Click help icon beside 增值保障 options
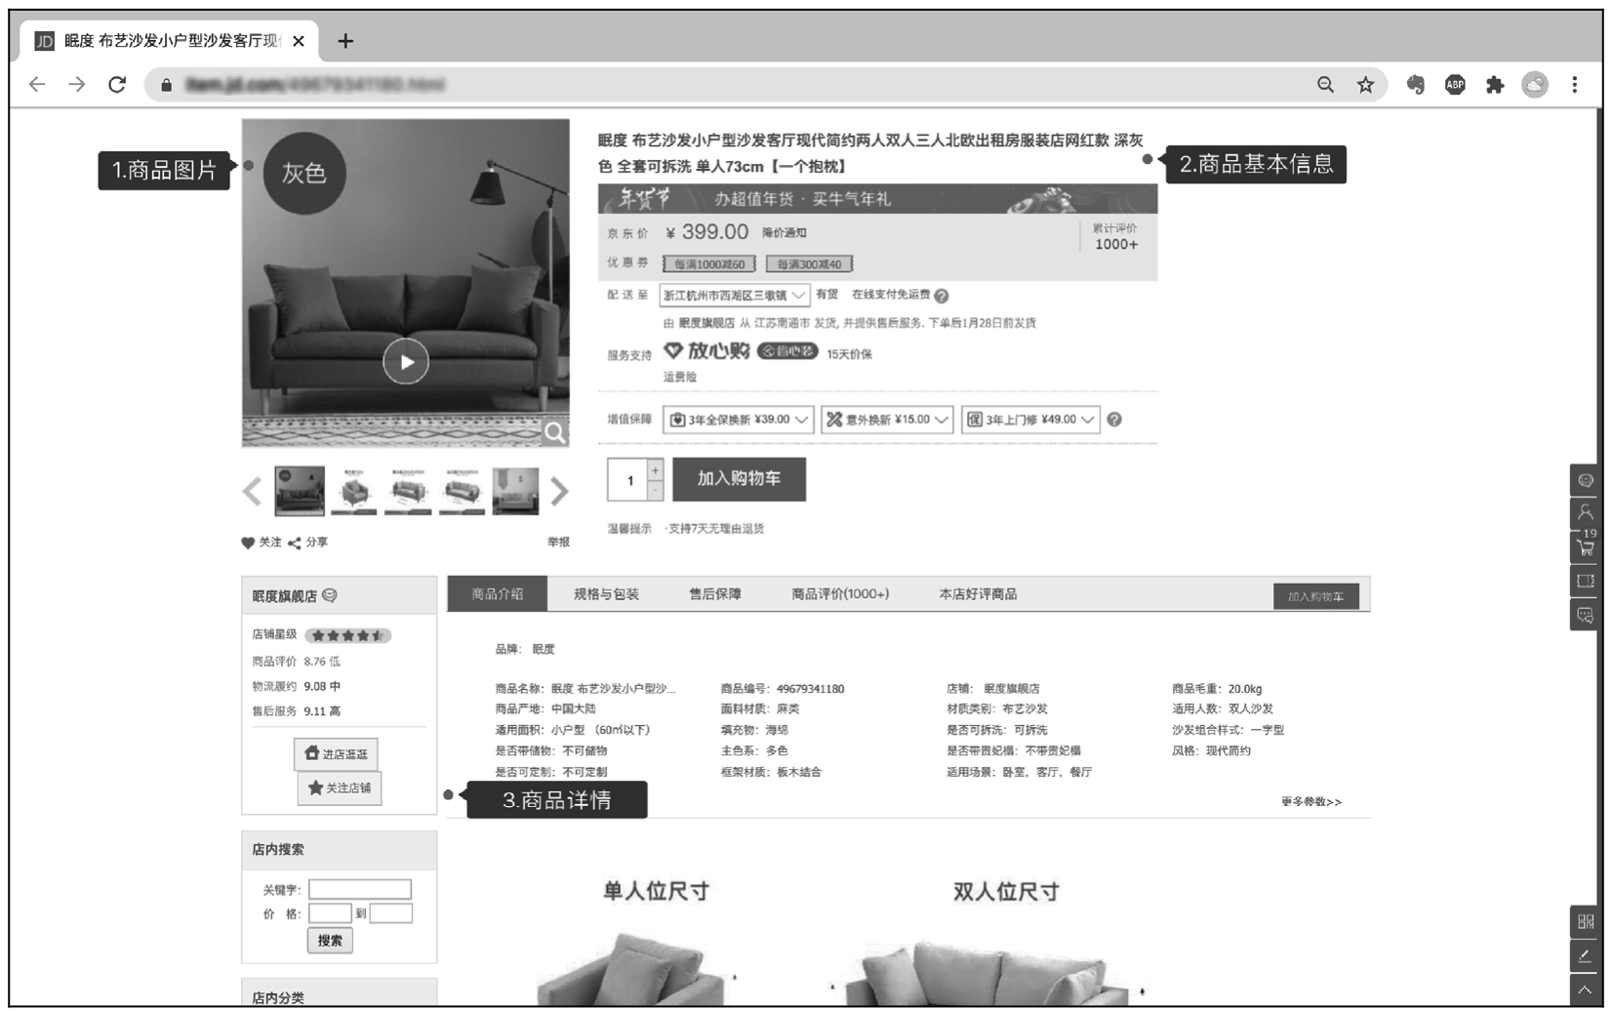 1114,420
